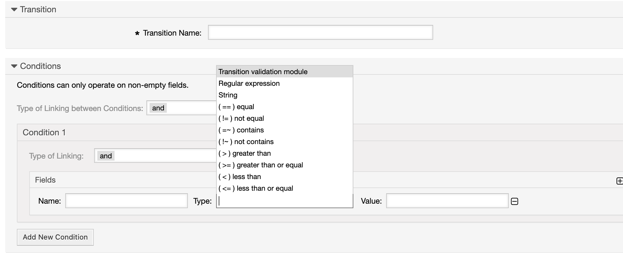623x259 pixels.
Task: Select ( < ) less than option
Action: 240,177
